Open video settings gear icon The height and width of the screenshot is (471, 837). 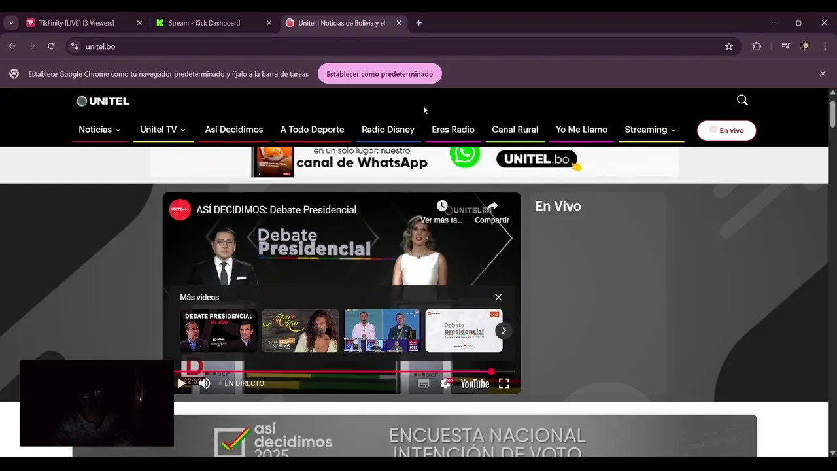pos(446,384)
